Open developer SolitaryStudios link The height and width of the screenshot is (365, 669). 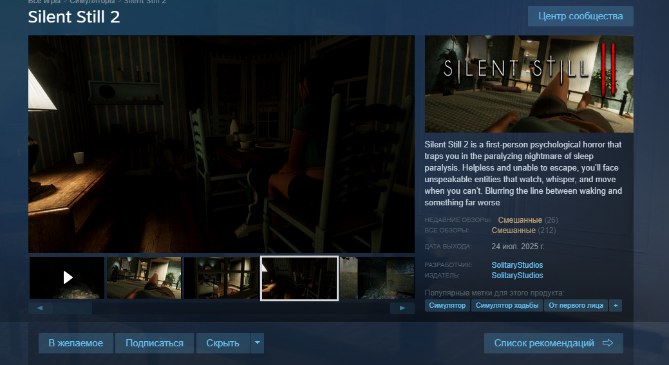point(517,265)
